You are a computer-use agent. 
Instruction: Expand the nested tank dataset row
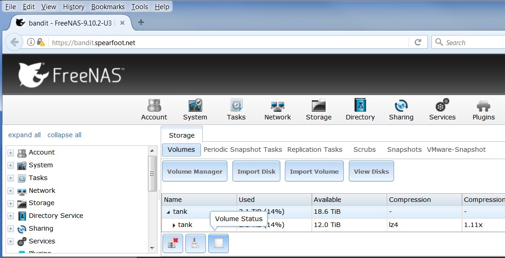click(x=174, y=225)
